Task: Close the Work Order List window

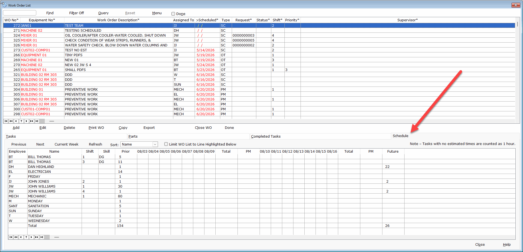Action: (x=516, y=5)
